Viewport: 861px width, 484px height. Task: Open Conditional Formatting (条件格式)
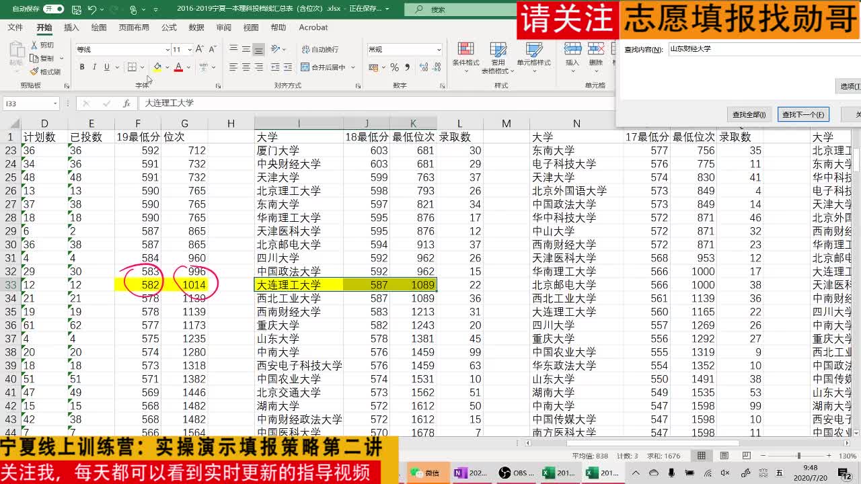coord(465,58)
